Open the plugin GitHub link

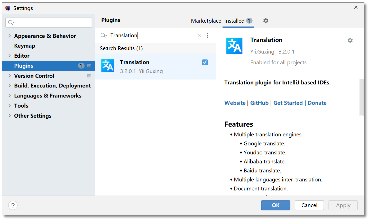(259, 103)
